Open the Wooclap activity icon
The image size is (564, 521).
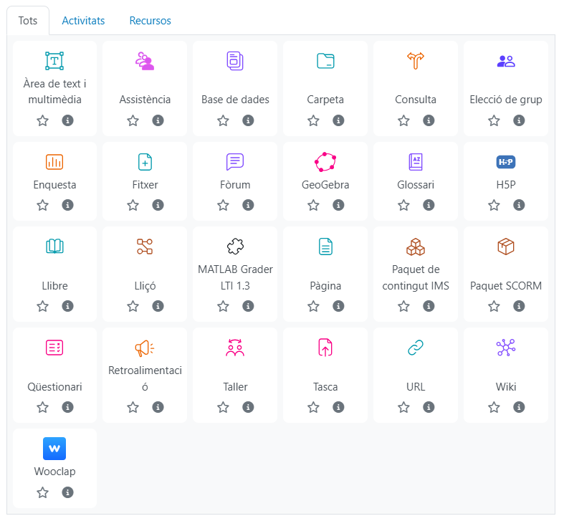(54, 449)
